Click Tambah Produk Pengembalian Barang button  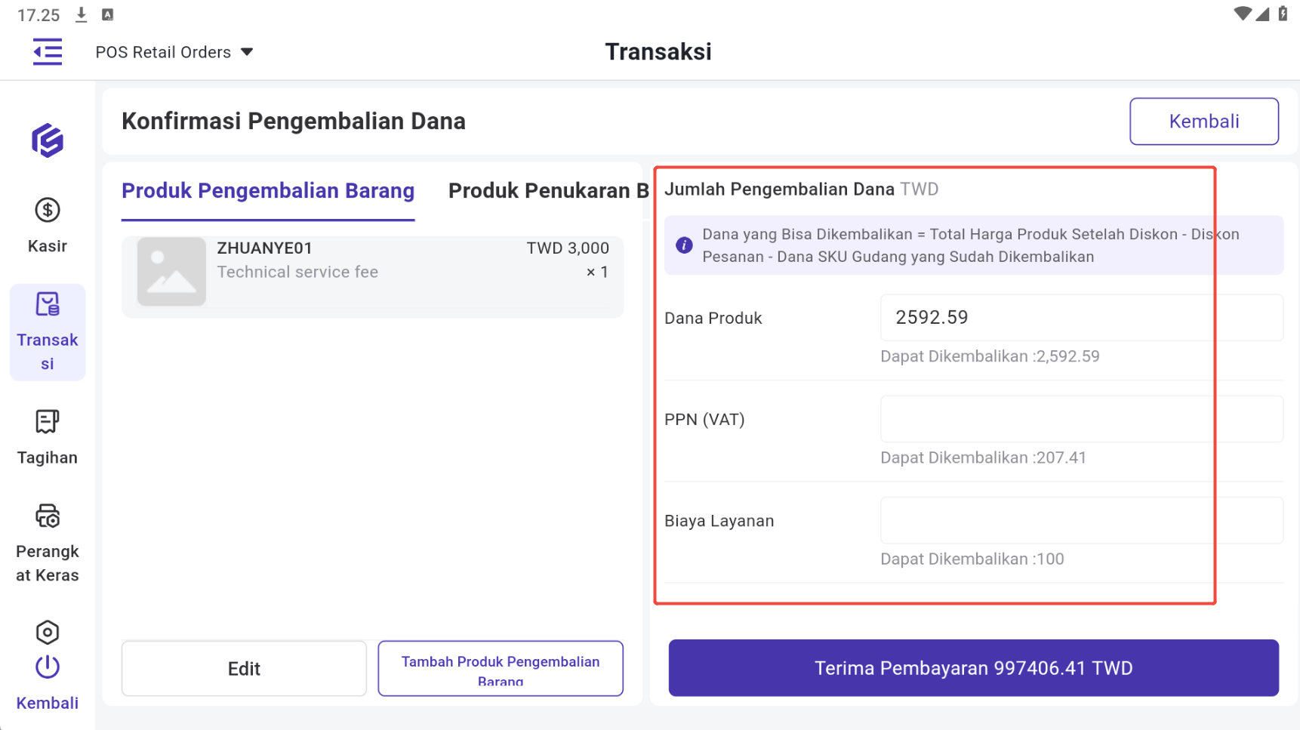coord(501,669)
